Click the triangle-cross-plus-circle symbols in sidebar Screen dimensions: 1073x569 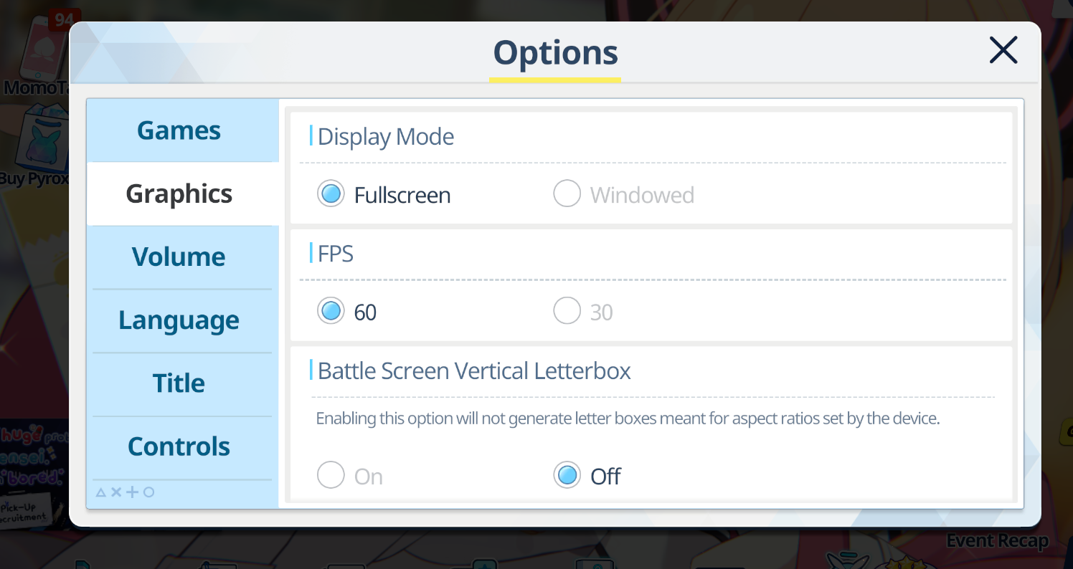(x=125, y=492)
